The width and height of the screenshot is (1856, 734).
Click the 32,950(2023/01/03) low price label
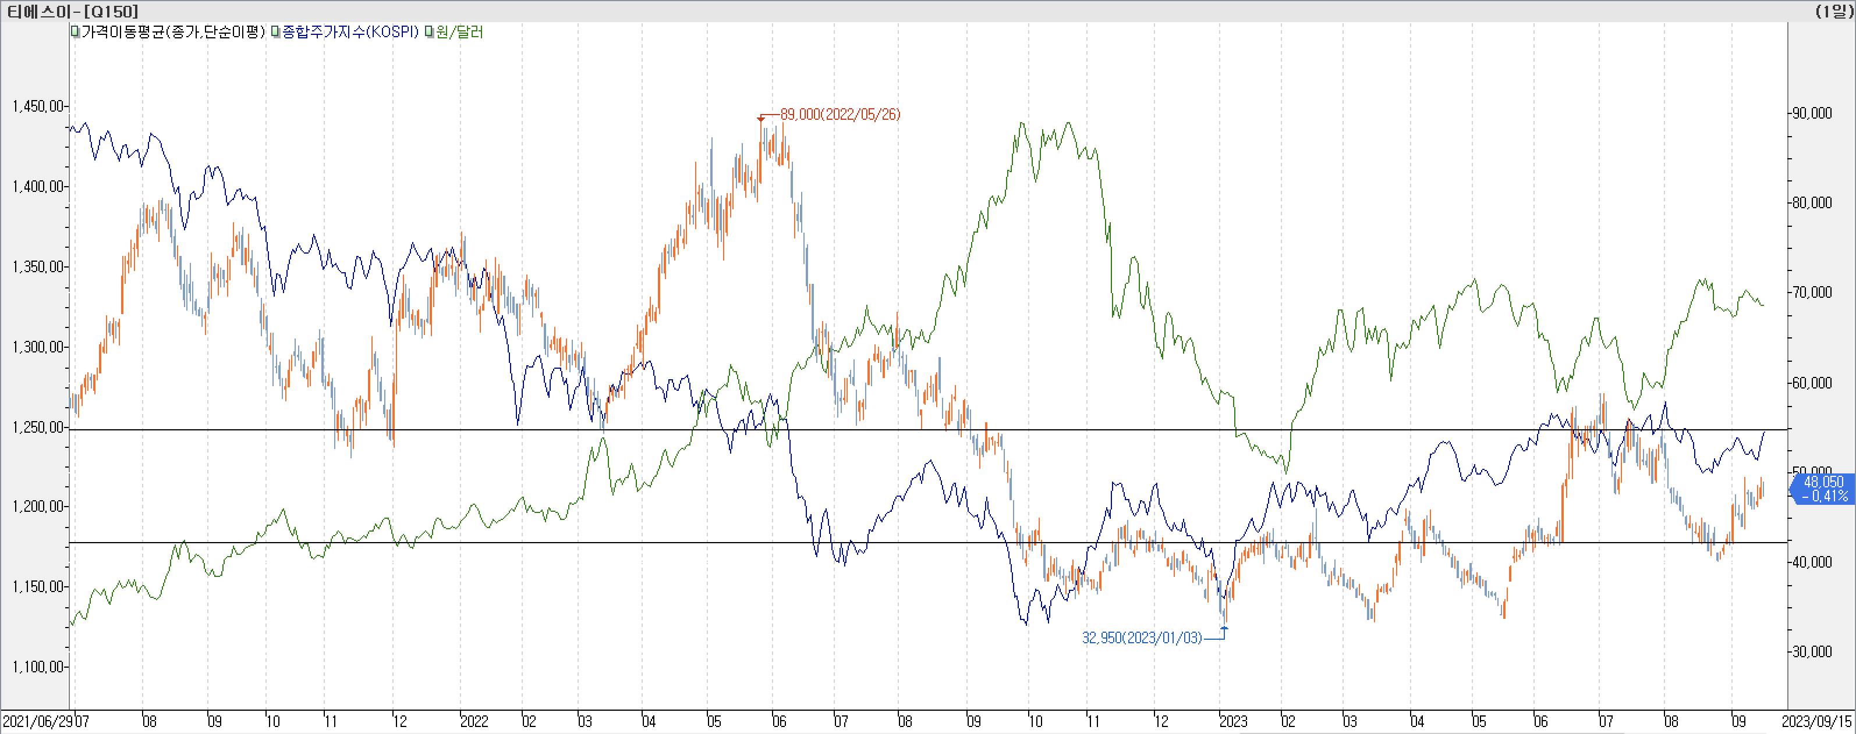(1142, 637)
